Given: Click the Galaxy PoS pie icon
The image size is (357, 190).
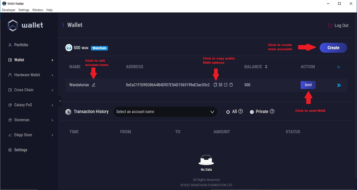Looking at the screenshot, I should click(x=10, y=105).
